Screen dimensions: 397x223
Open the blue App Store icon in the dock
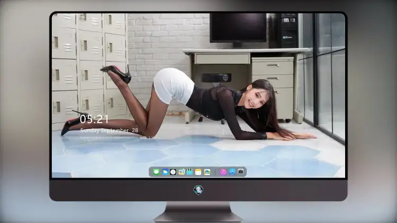tap(232, 172)
